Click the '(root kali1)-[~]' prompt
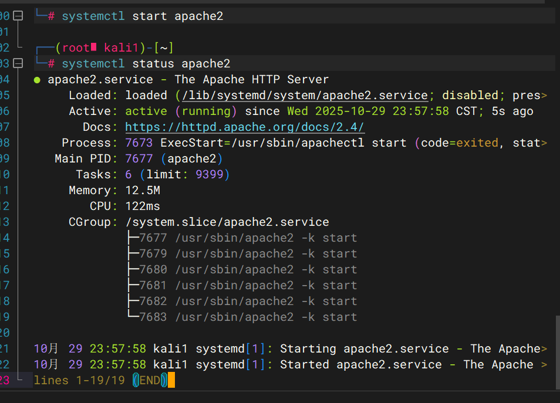This screenshot has height=403, width=560. click(114, 48)
